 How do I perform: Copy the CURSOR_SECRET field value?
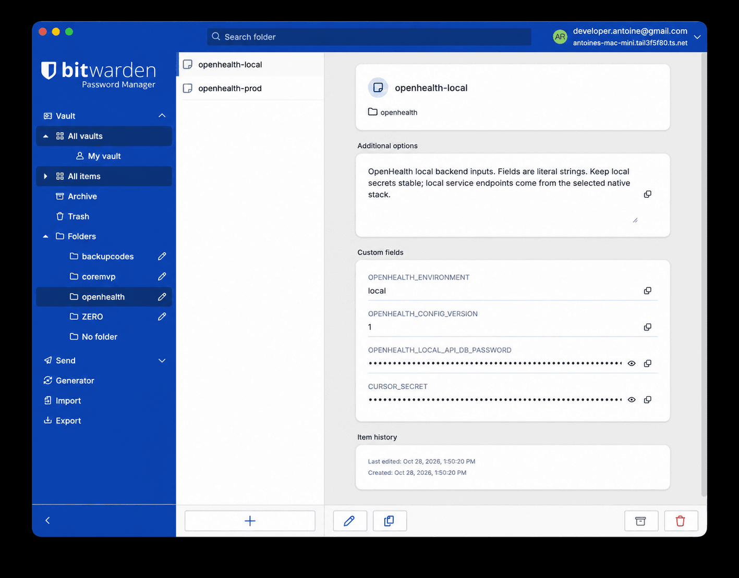click(x=647, y=400)
